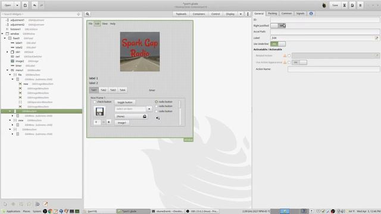Open the Applications menu in the taskbar
Image resolution: width=381 pixels, height=214 pixels.
11,212
